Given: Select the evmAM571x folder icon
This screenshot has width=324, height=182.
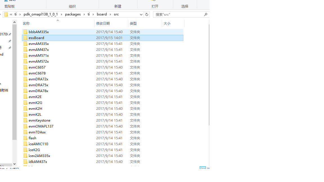Looking at the screenshot, I should (25, 56).
